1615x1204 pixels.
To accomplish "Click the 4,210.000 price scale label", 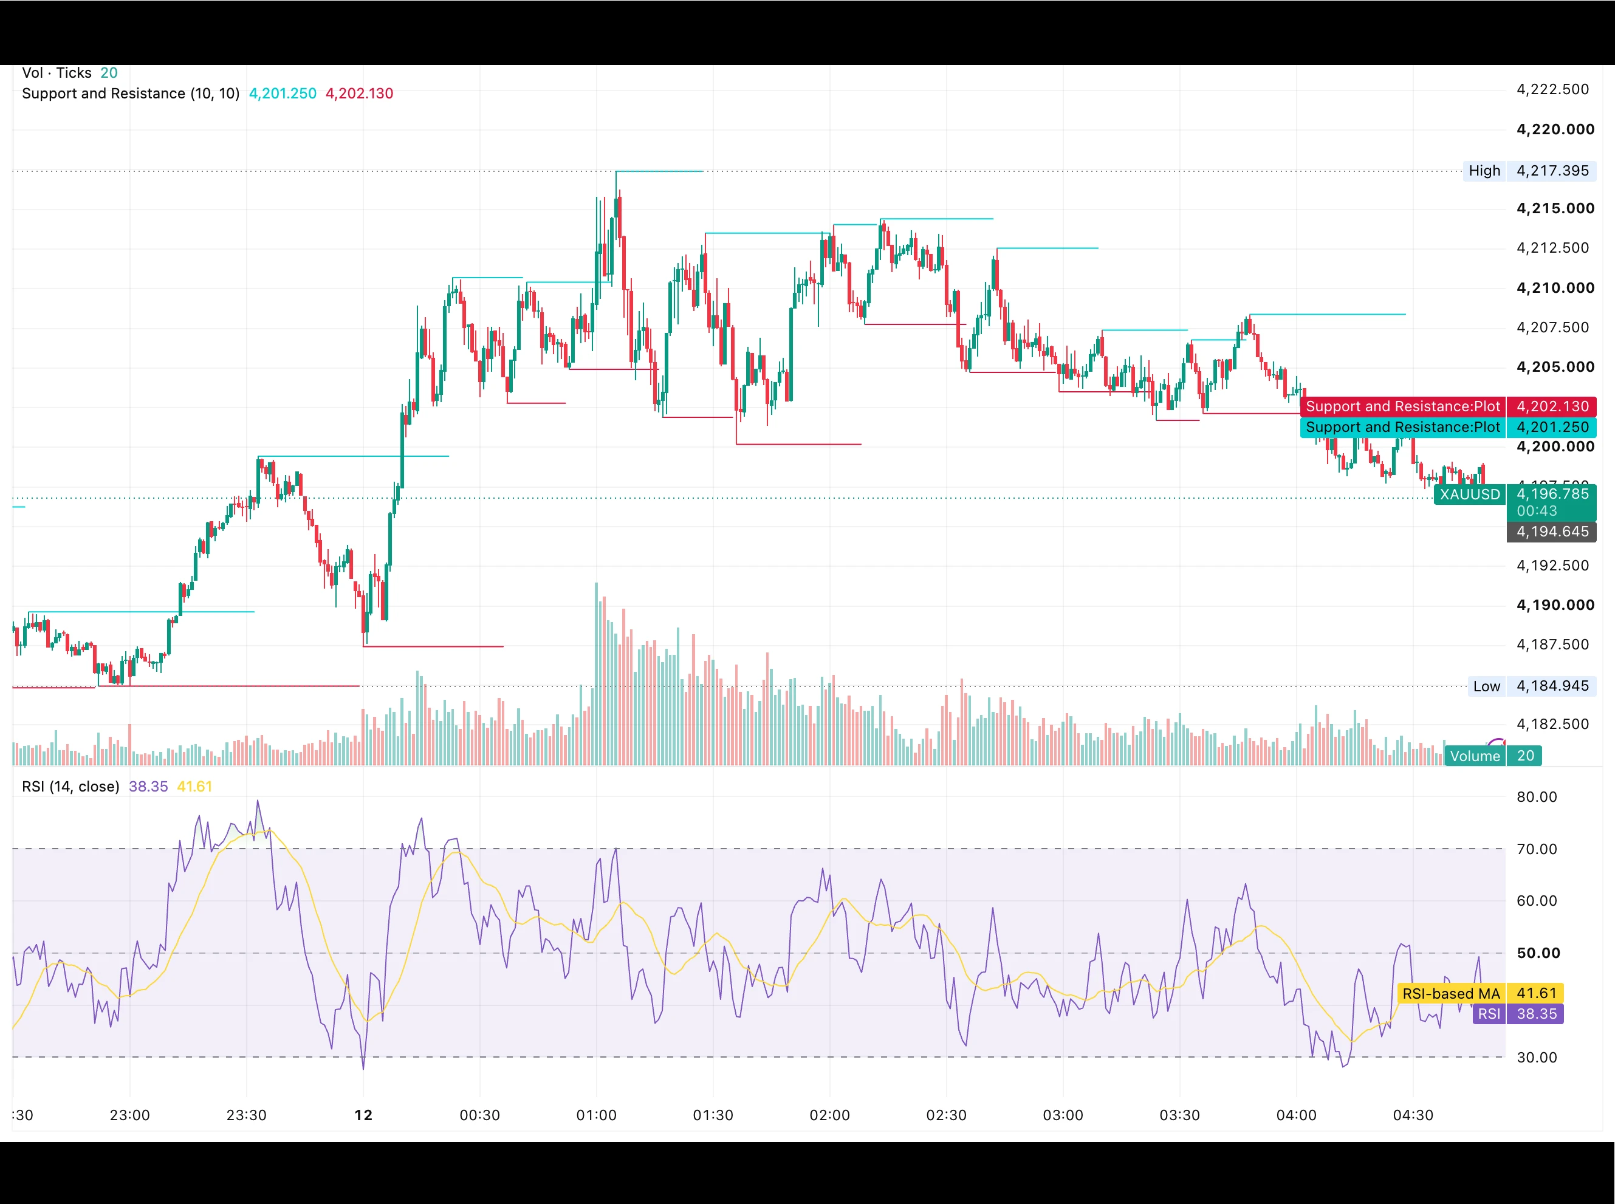I will [x=1555, y=288].
